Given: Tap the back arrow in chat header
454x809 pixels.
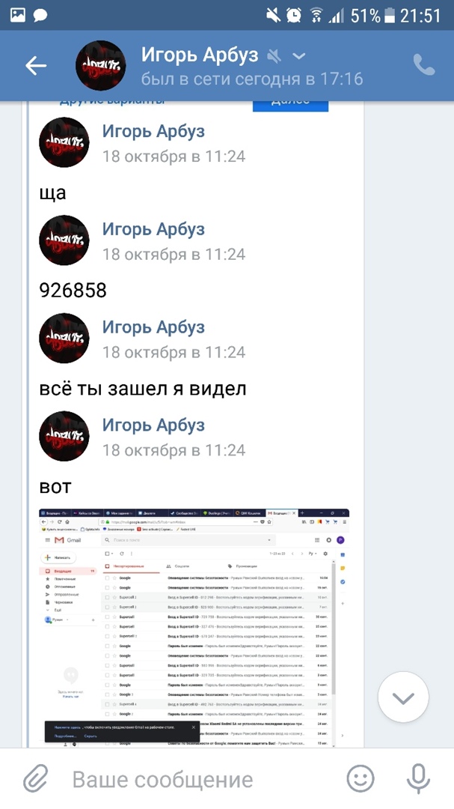Looking at the screenshot, I should click(x=36, y=65).
